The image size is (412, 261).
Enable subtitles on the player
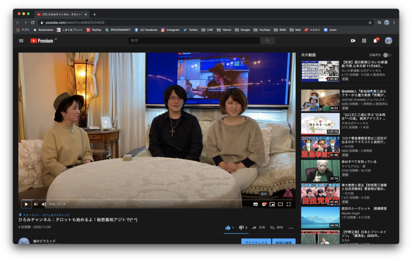click(256, 204)
